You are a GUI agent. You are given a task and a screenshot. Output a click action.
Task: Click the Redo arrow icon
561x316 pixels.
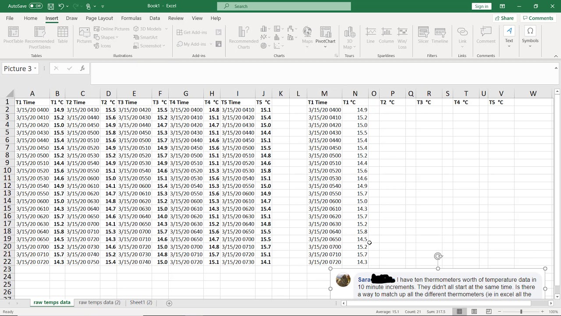[75, 6]
